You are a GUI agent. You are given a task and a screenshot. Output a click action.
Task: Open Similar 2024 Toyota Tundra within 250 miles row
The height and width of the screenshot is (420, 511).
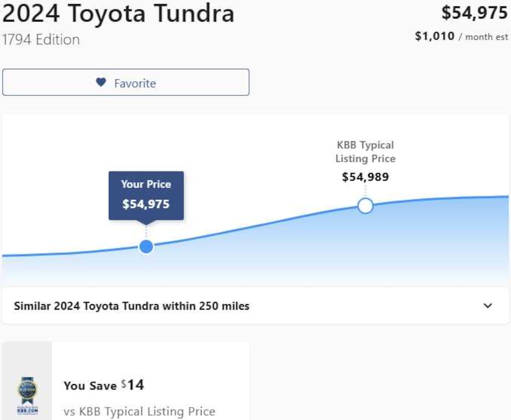(255, 306)
